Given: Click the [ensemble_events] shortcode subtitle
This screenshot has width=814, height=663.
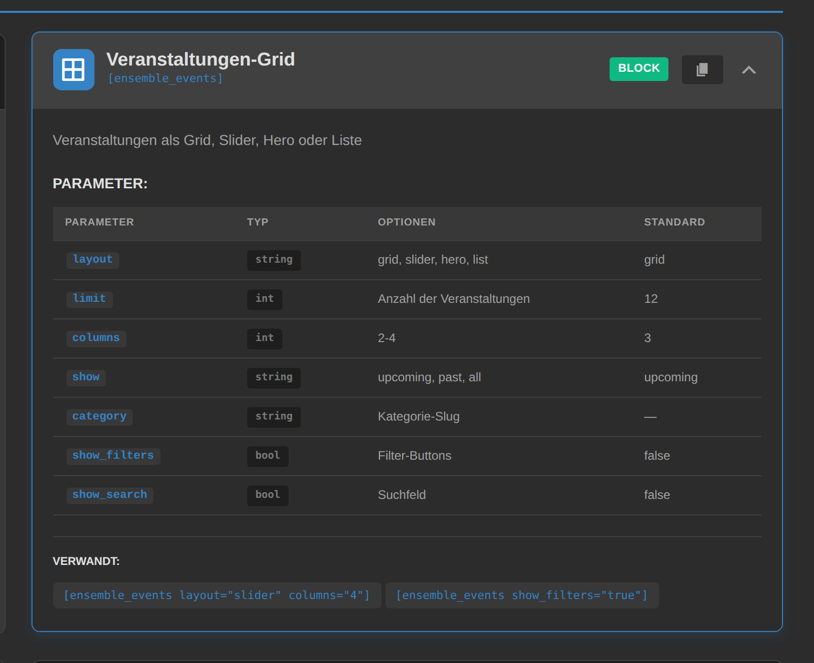Looking at the screenshot, I should click(x=165, y=78).
